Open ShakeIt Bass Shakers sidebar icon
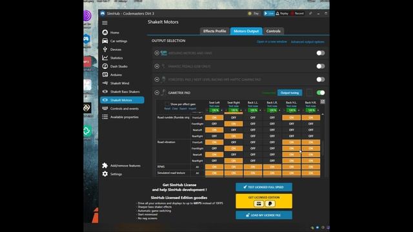 (x=105, y=92)
